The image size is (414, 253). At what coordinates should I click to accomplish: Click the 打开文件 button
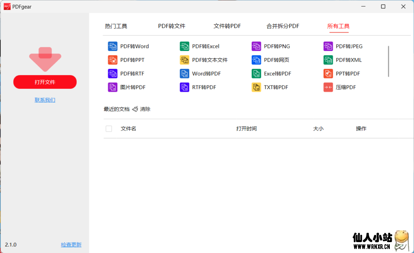click(x=45, y=82)
